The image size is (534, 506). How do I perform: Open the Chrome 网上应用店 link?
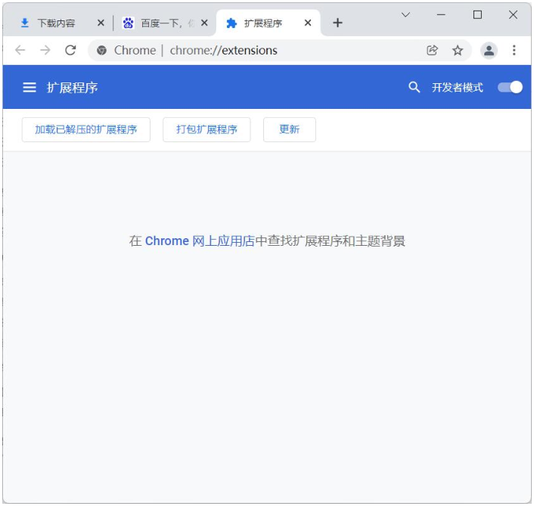point(200,241)
